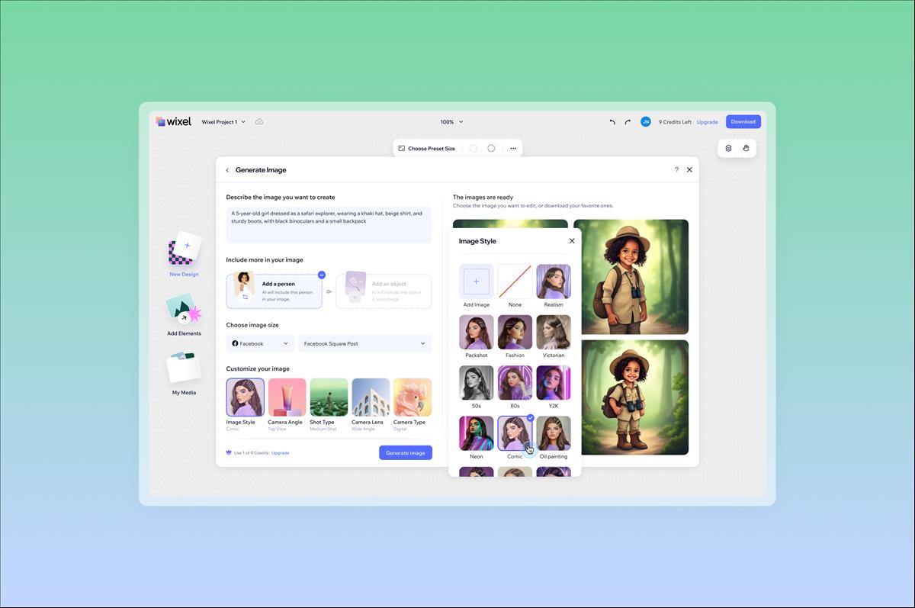Click the Generate Image button
This screenshot has height=608, width=915.
click(x=406, y=453)
